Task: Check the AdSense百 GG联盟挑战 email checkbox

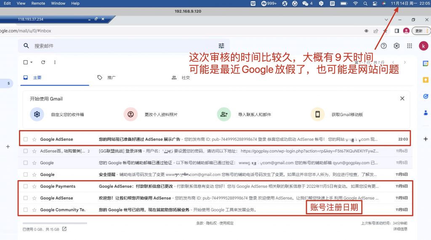Action: (x=26, y=151)
